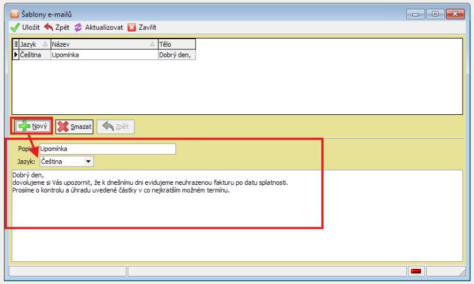
Task: Select the Upomínka cell in the grid
Action: pos(104,55)
